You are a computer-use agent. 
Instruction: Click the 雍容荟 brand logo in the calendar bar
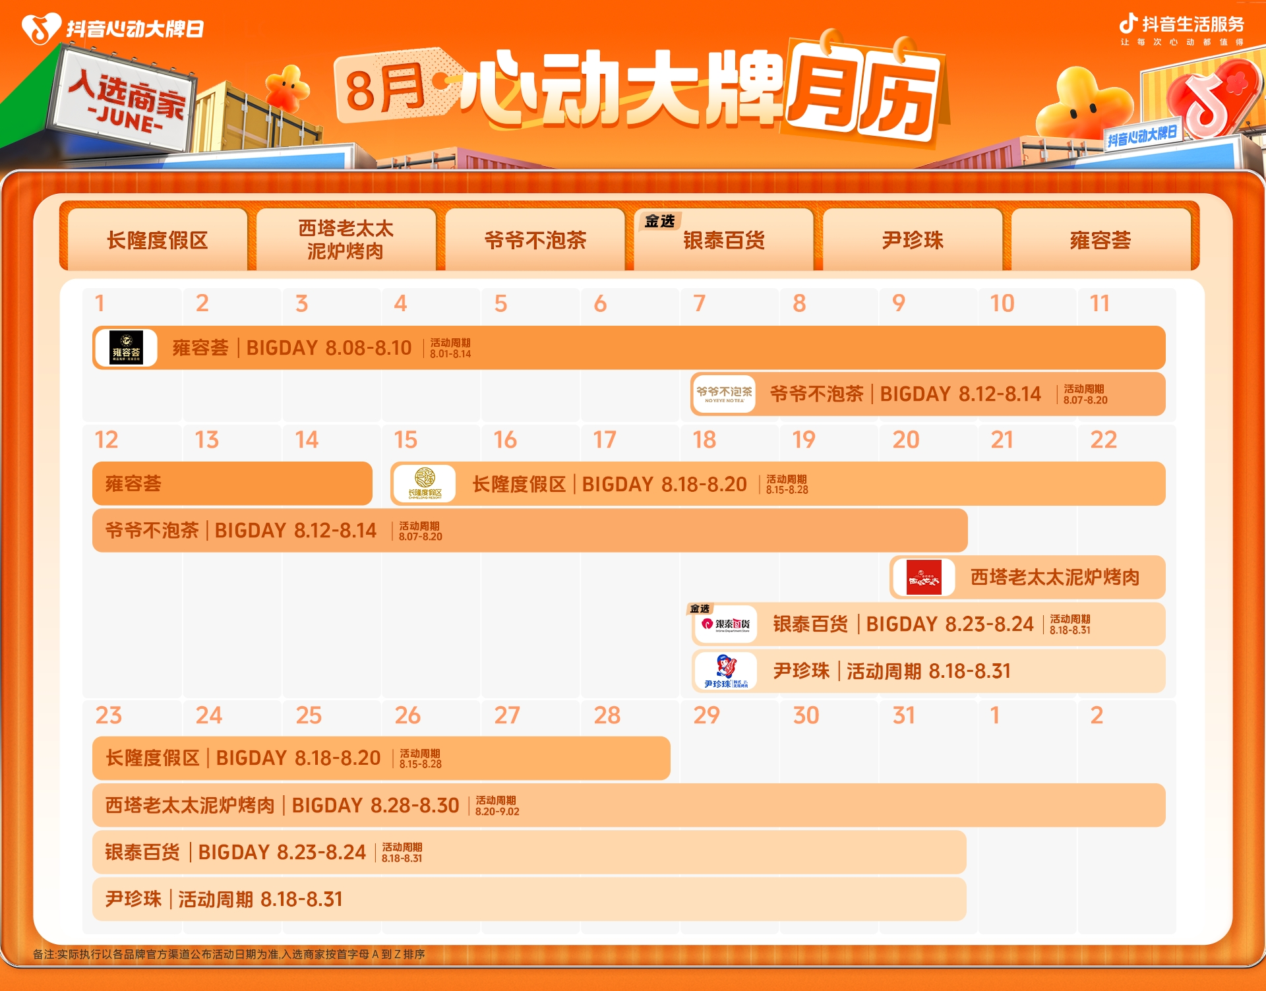pos(126,347)
